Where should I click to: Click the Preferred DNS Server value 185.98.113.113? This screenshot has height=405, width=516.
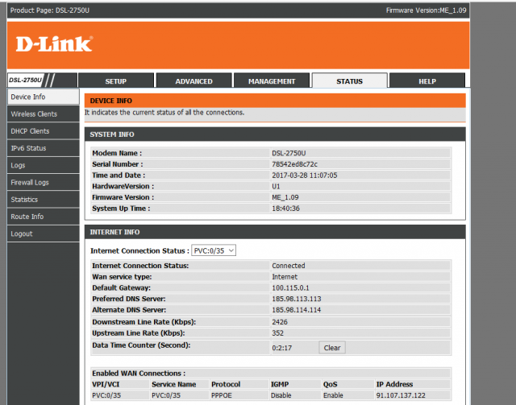(297, 299)
